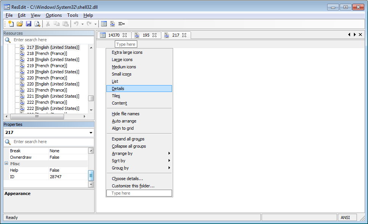Open a file with the folder icon
The height and width of the screenshot is (224, 368).
tap(20, 24)
